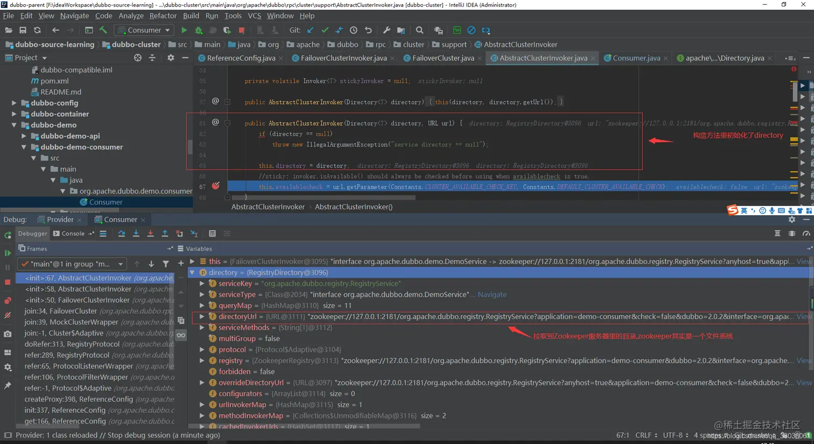The height and width of the screenshot is (444, 814).
Task: Run to cursor in the debugger toolbar
Action: pos(194,234)
